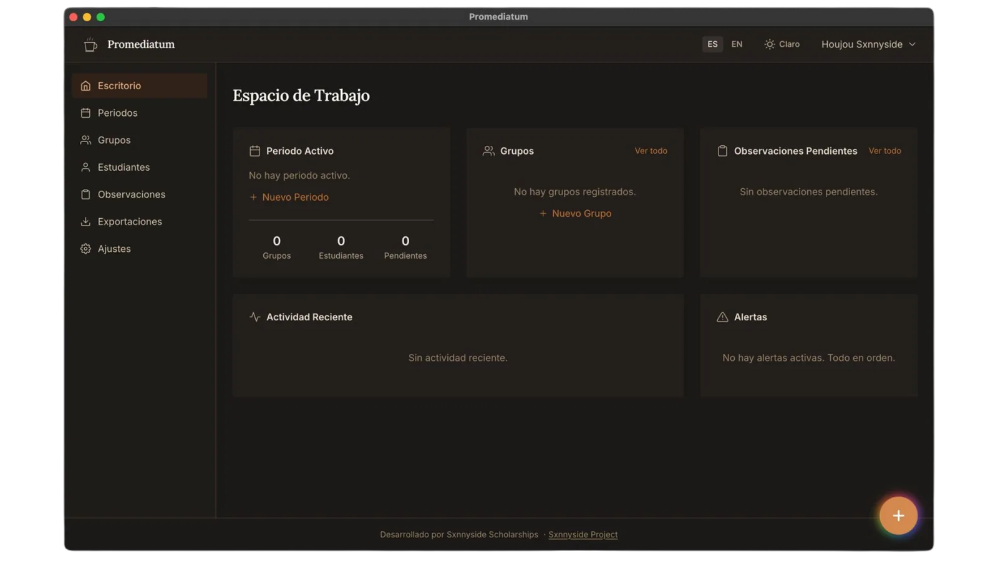The height and width of the screenshot is (561, 998).
Task: Switch language to ES
Action: (x=712, y=44)
